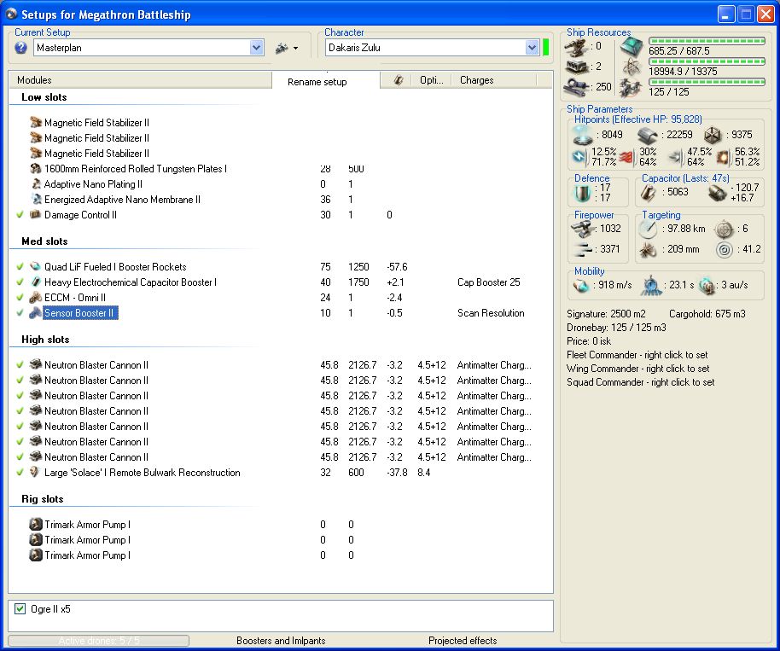Click the Rig slots group header

click(43, 499)
